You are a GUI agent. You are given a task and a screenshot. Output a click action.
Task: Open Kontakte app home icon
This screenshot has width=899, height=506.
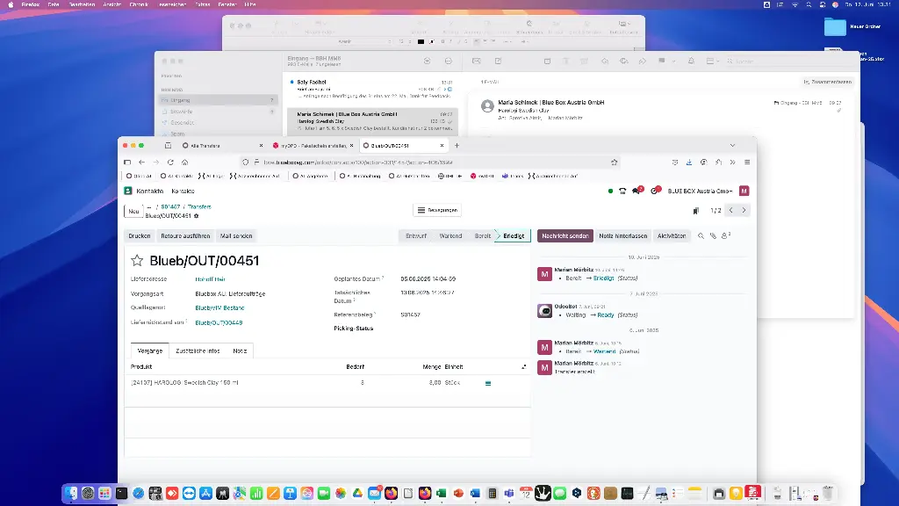point(128,191)
